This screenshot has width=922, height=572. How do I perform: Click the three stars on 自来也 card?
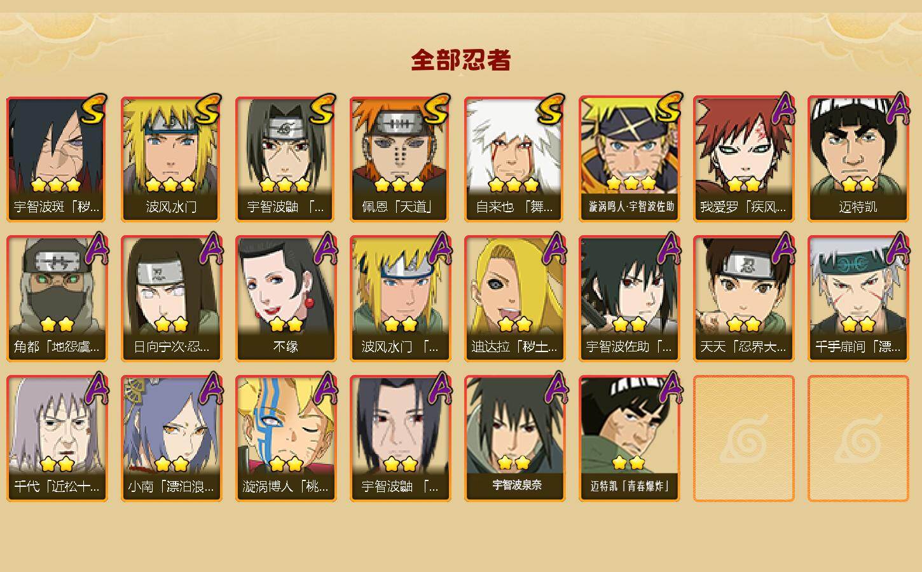point(514,185)
